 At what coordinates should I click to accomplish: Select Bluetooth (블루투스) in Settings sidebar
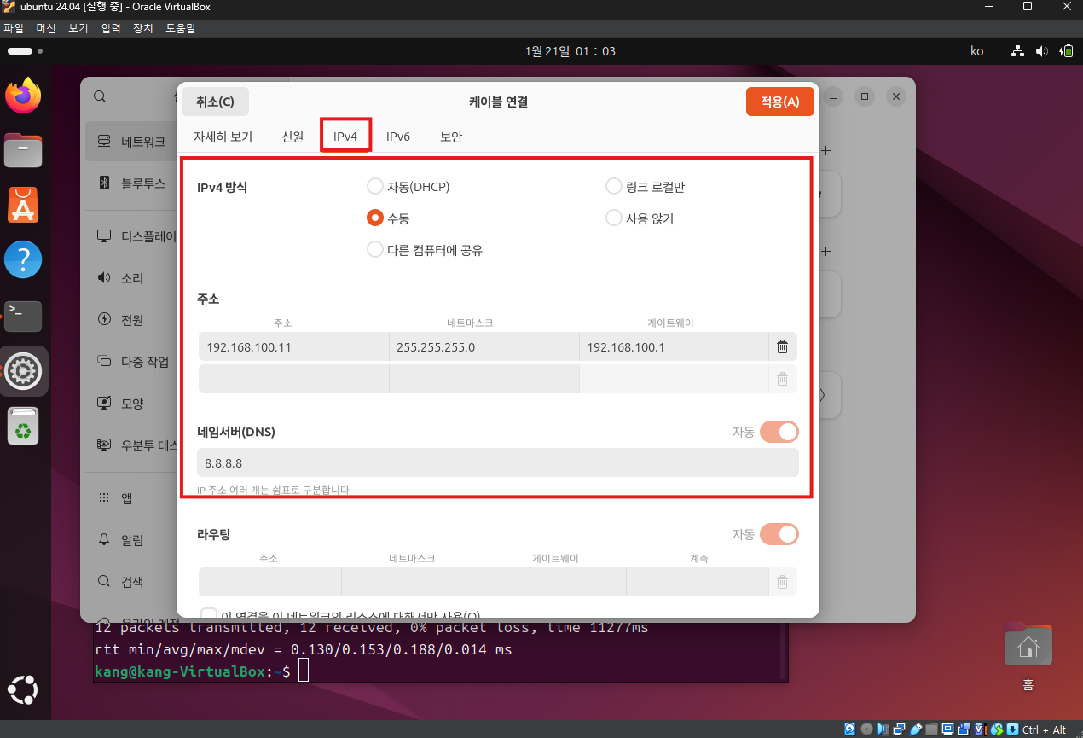point(131,183)
